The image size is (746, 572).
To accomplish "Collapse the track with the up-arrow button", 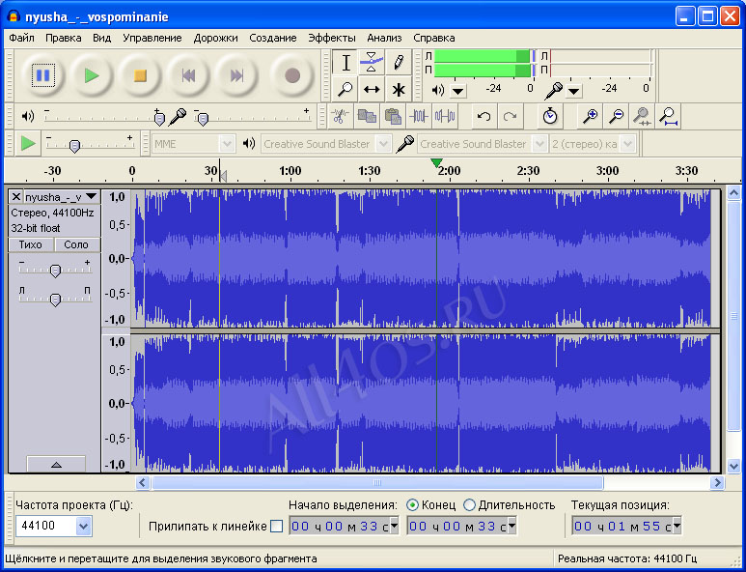I will (56, 465).
